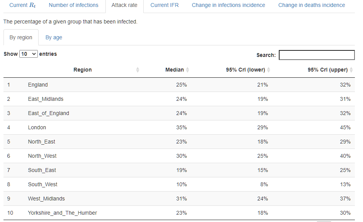
Task: Go to Change in deaths incidence tab
Action: pos(312,5)
